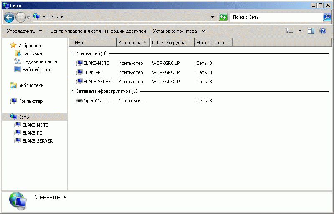Image resolution: width=334 pixels, height=214 pixels.
Task: Open help with the question mark icon
Action: [x=323, y=31]
